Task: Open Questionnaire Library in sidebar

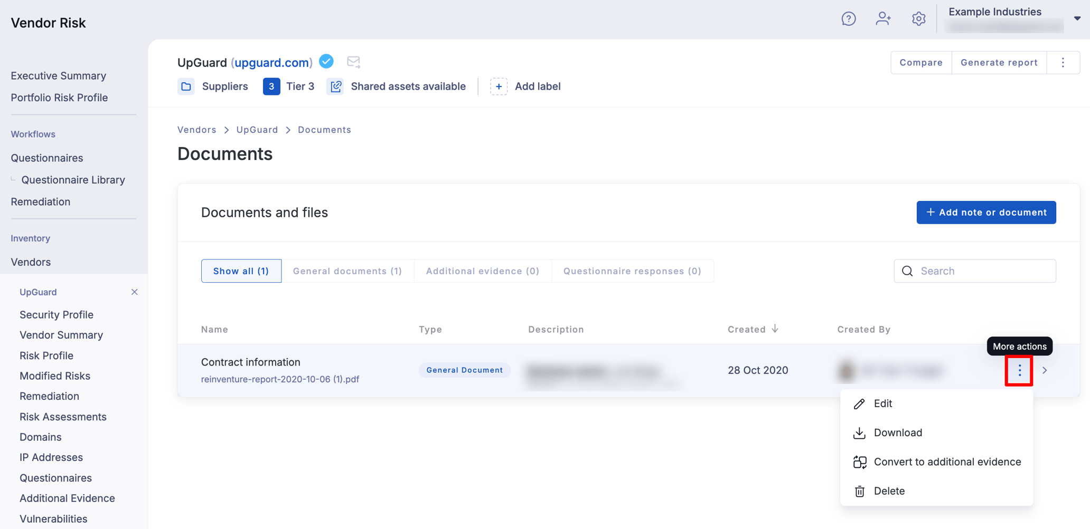Action: click(73, 180)
